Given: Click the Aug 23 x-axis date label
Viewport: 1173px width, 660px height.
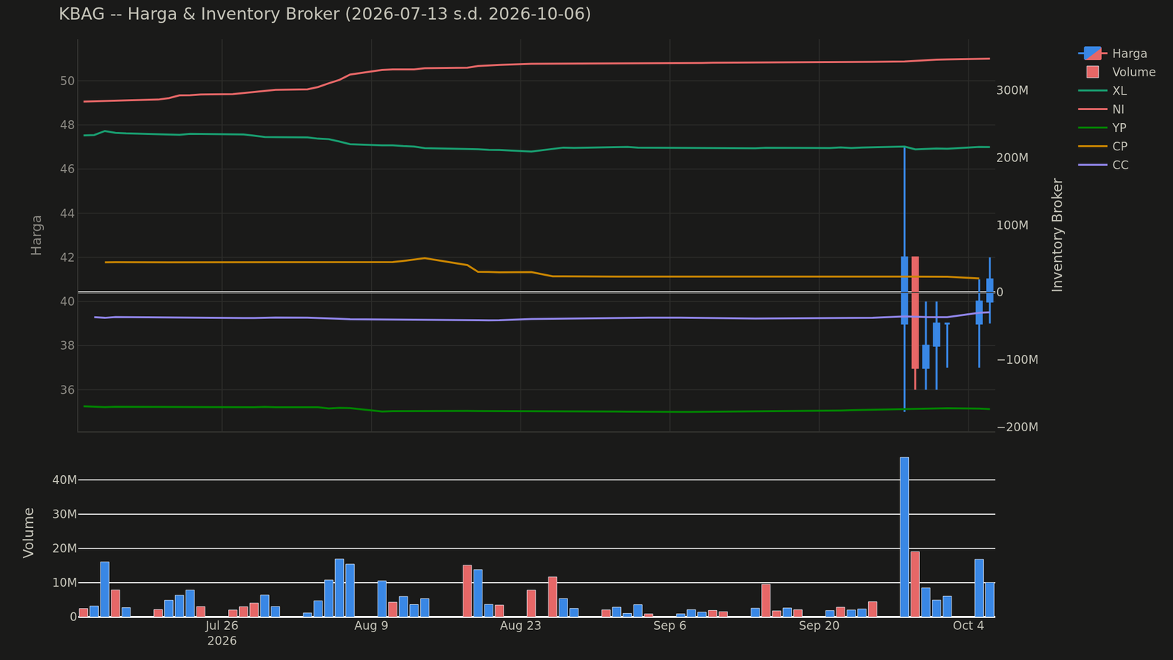Looking at the screenshot, I should 521,626.
